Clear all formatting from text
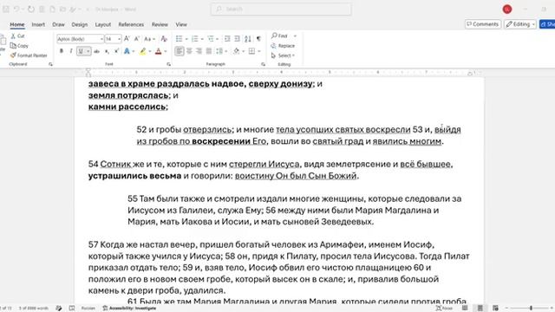The image size is (555, 312). (164, 38)
